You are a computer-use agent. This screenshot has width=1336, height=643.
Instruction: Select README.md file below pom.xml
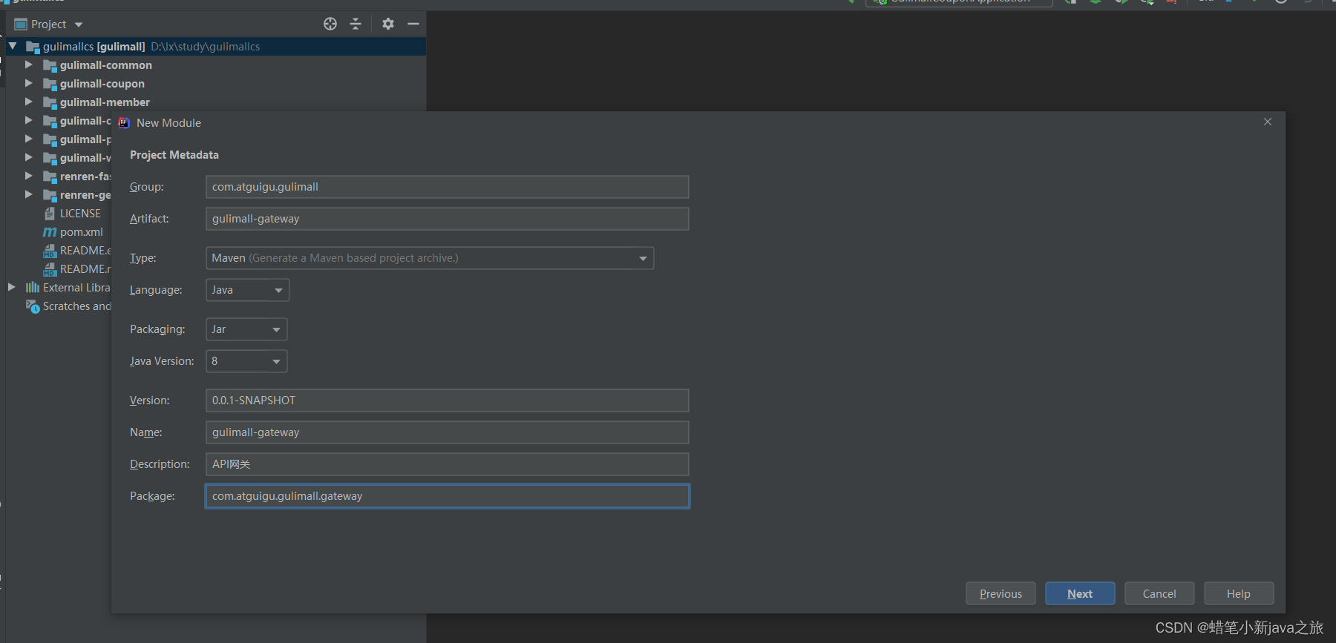(85, 269)
